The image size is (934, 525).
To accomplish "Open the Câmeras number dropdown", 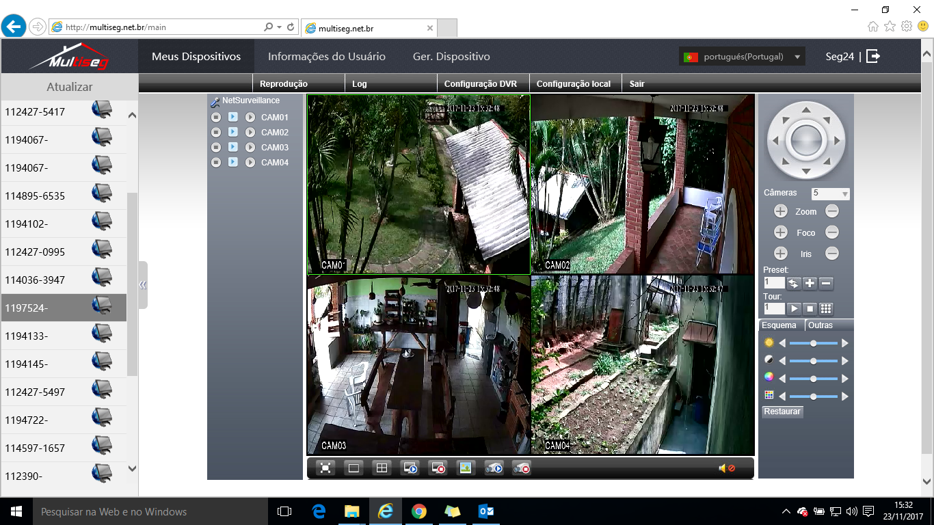I will [x=830, y=193].
